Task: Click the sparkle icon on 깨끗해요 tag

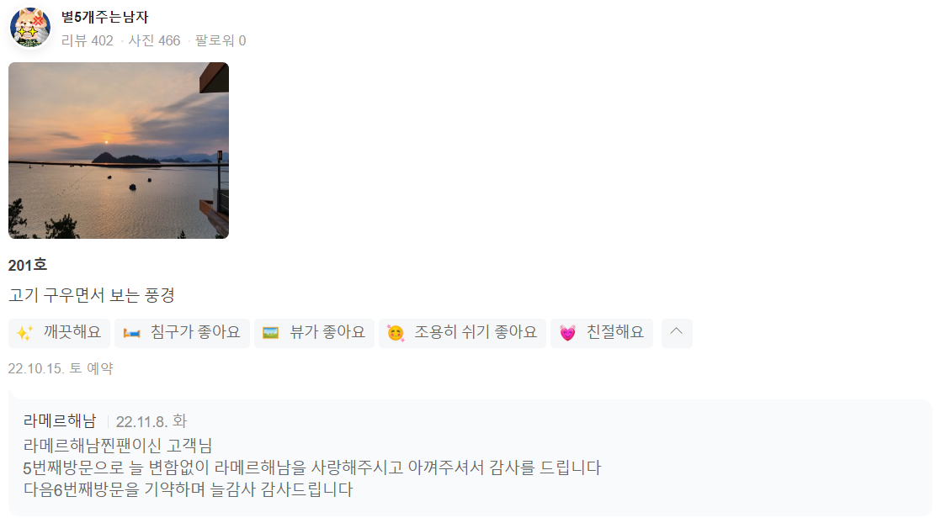Action: pos(24,333)
